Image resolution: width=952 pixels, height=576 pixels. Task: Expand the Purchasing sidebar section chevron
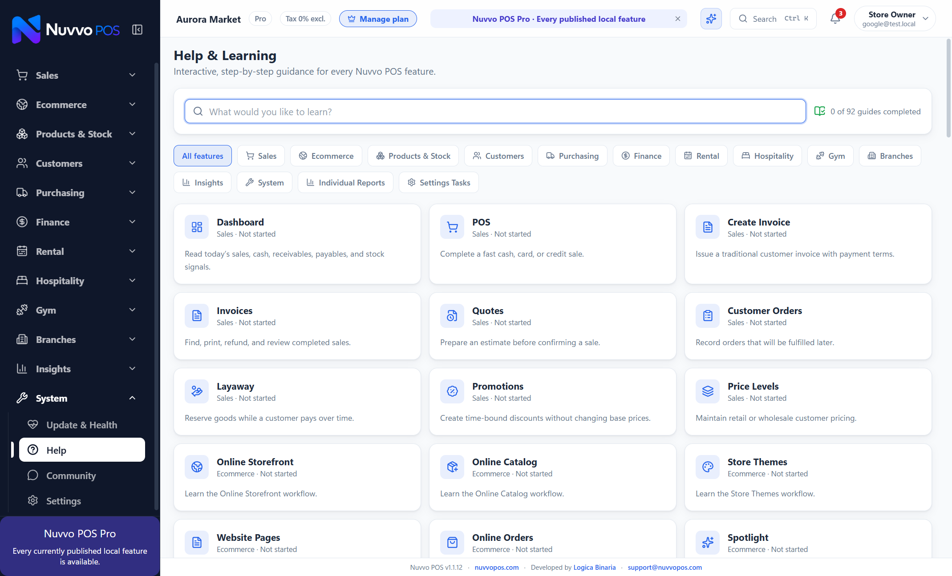[x=132, y=193]
